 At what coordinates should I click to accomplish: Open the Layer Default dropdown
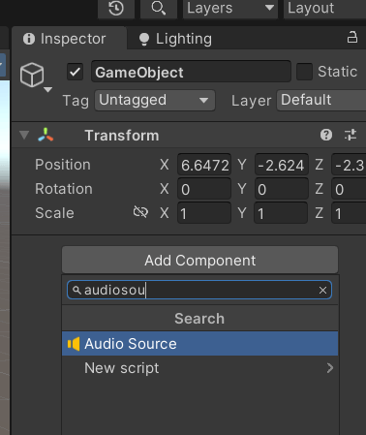click(321, 101)
